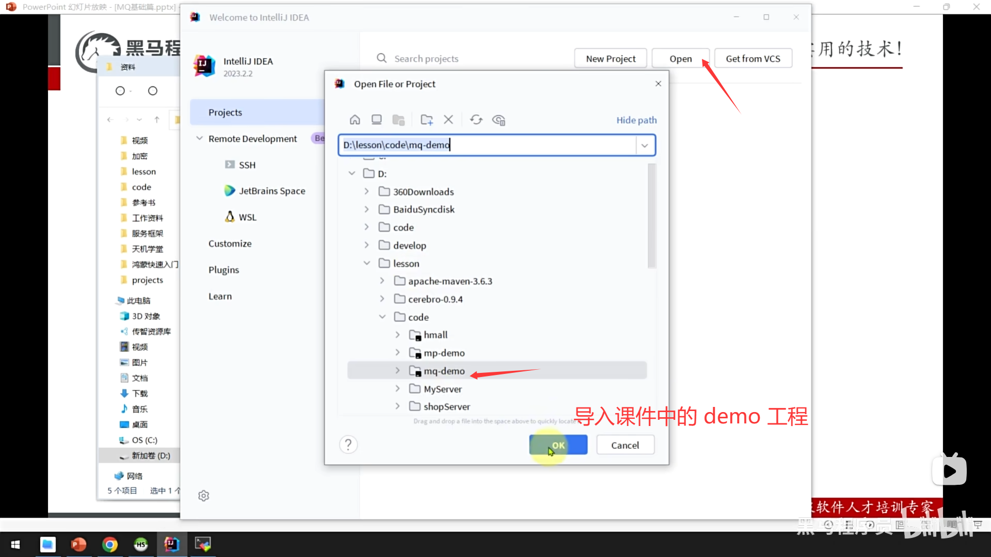
Task: Open Chrome from the Windows taskbar
Action: pyautogui.click(x=110, y=544)
